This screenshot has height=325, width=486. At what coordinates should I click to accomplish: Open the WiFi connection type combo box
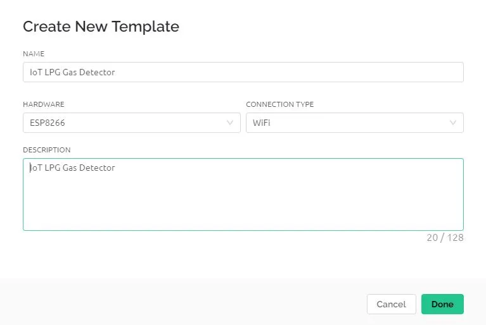tap(355, 123)
